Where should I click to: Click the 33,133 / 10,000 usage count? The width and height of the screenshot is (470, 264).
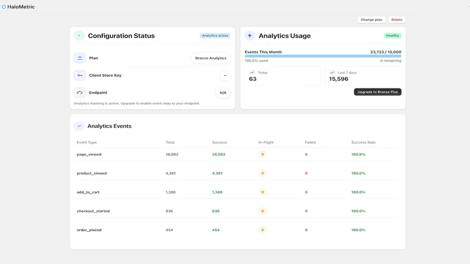[385, 52]
